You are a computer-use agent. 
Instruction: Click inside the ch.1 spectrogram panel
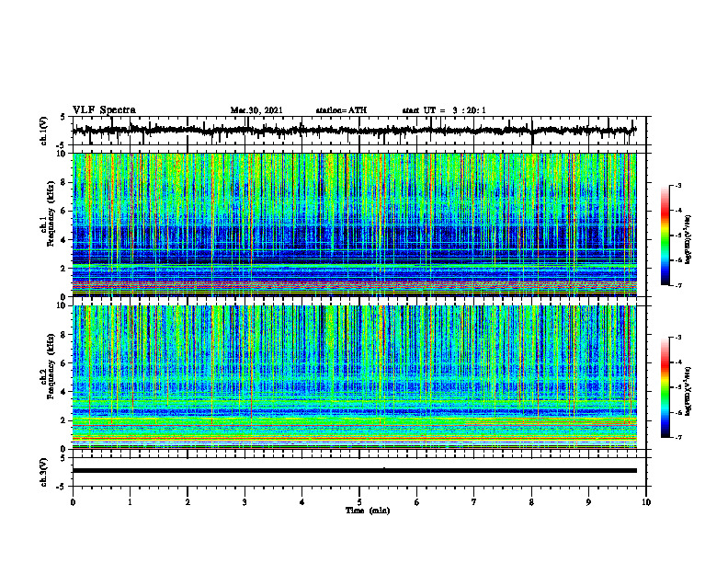pos(354,224)
